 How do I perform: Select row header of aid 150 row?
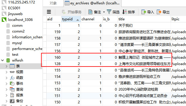pos(45,102)
